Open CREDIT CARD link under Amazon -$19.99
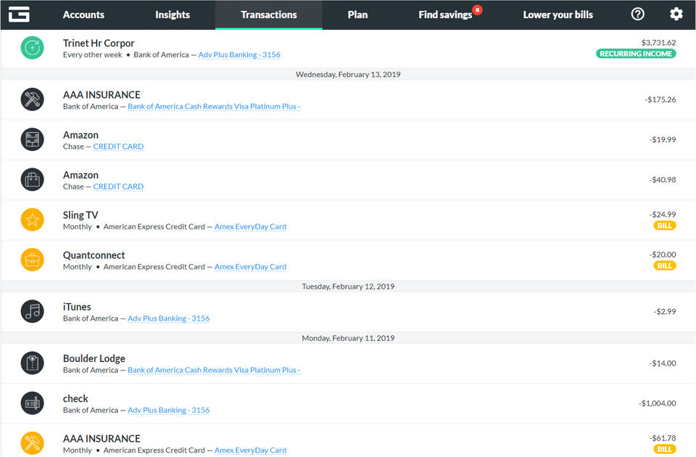 tap(118, 147)
